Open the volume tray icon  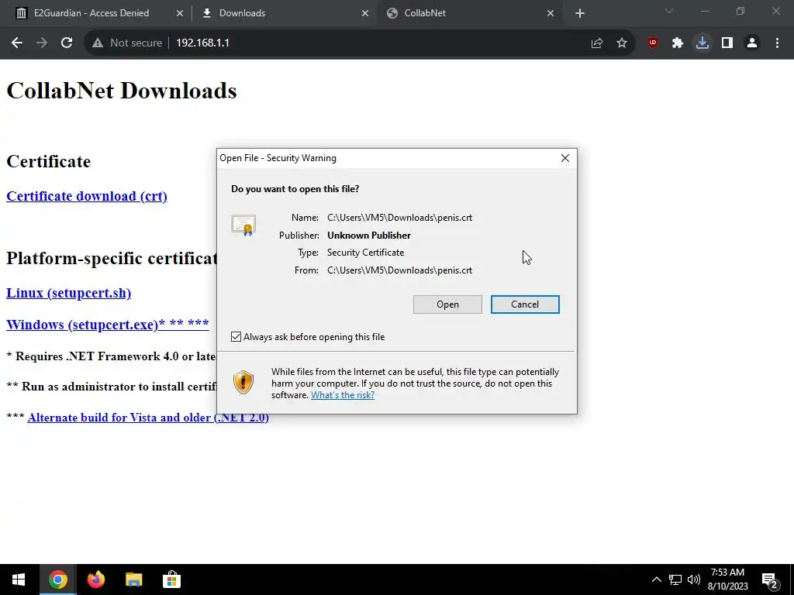point(694,580)
